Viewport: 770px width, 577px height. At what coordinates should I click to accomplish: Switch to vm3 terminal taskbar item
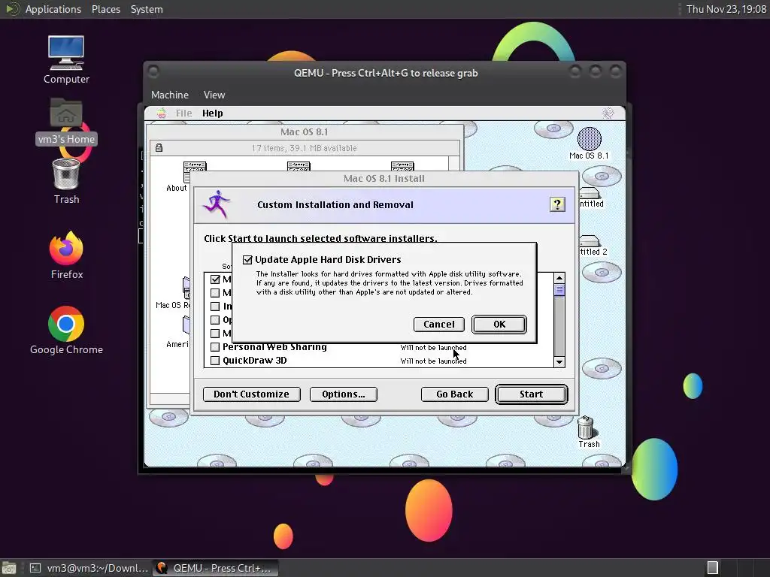(x=89, y=568)
